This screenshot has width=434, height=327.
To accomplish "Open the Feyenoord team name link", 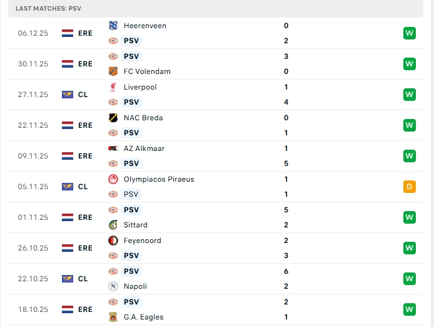I will point(143,241).
